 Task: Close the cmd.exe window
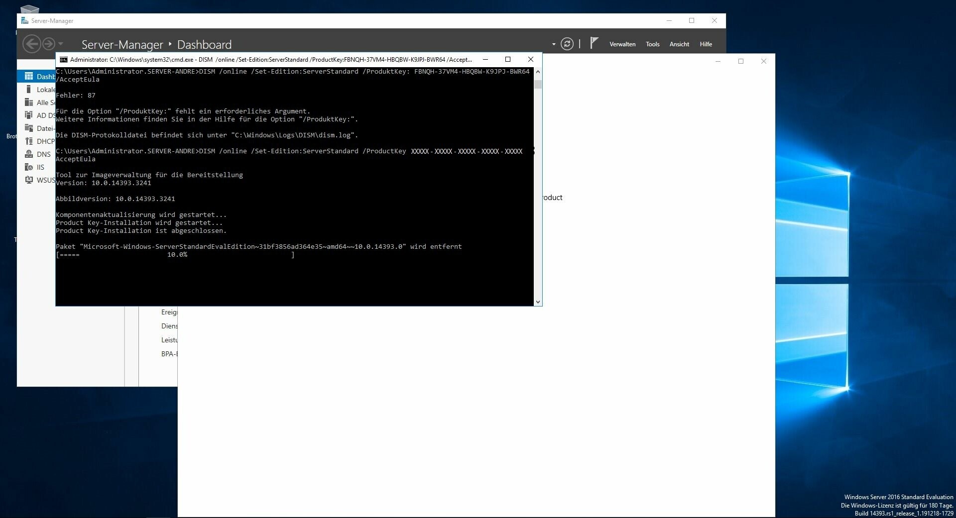(x=531, y=59)
